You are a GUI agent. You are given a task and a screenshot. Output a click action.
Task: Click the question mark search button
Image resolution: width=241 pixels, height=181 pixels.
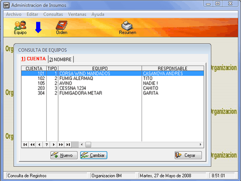click(x=47, y=144)
